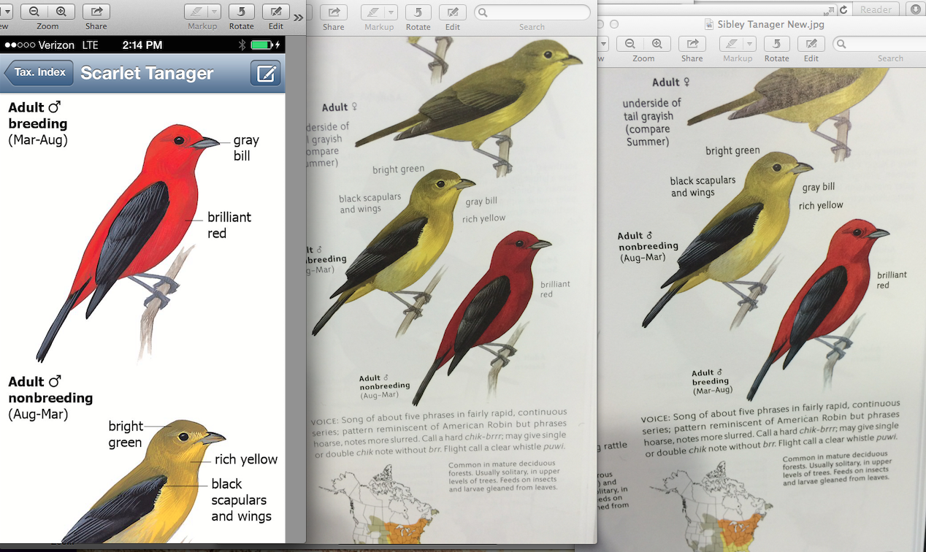Click 'black scapulars and wings' in the leftmost window
Viewport: 926px width, 552px height.
point(241,500)
